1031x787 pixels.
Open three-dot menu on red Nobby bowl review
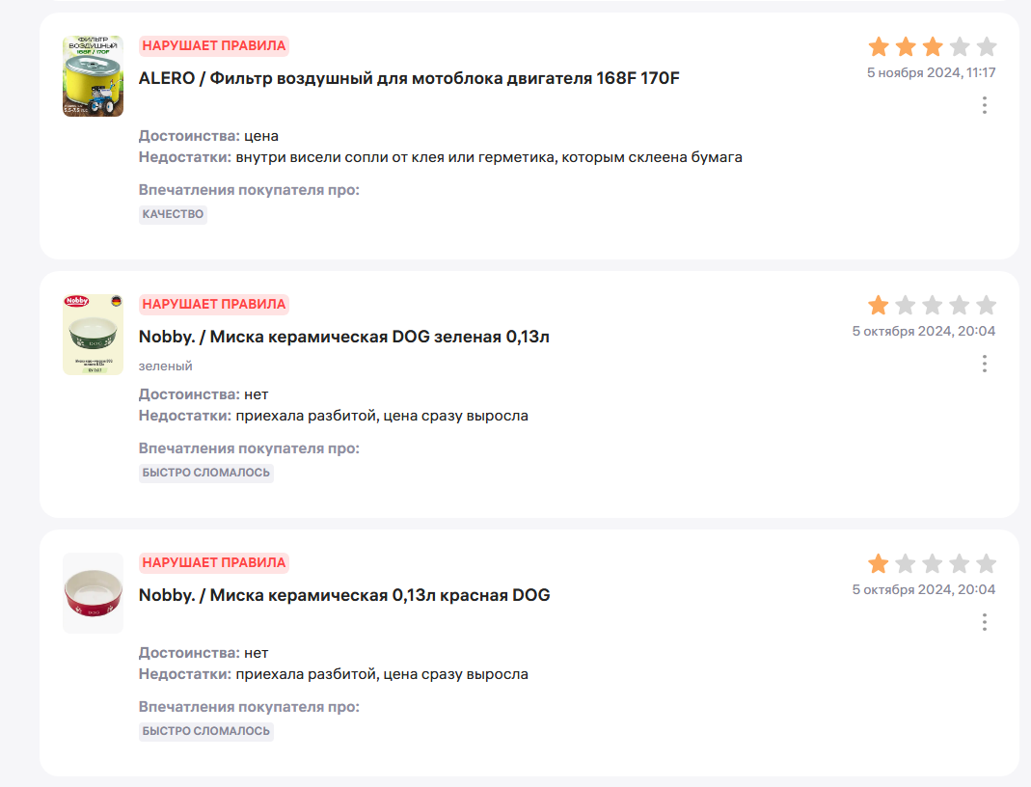[x=984, y=622]
